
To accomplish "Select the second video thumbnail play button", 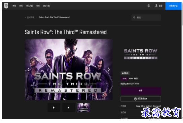I will [x=69, y=108].
